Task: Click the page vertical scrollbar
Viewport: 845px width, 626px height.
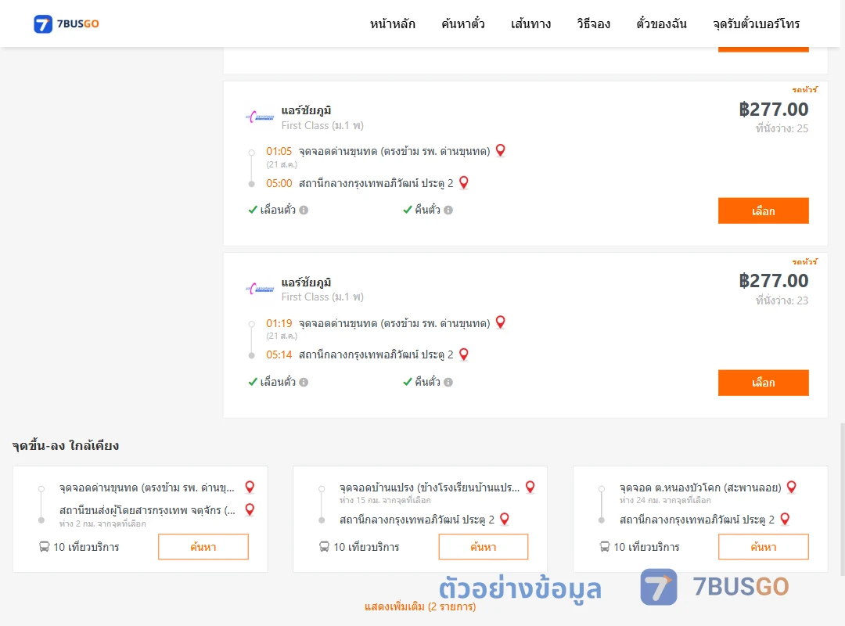Action: (x=843, y=498)
